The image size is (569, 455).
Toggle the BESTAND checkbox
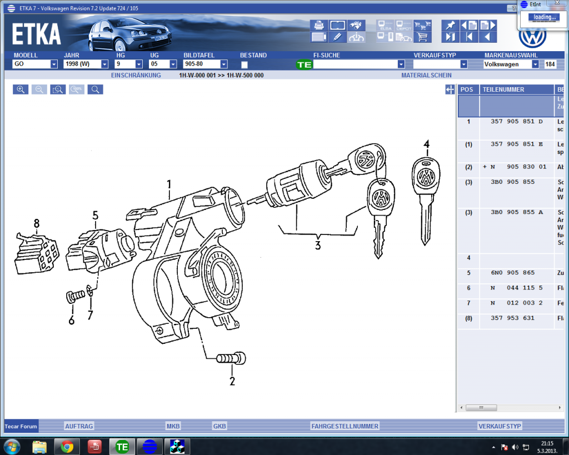tap(244, 64)
